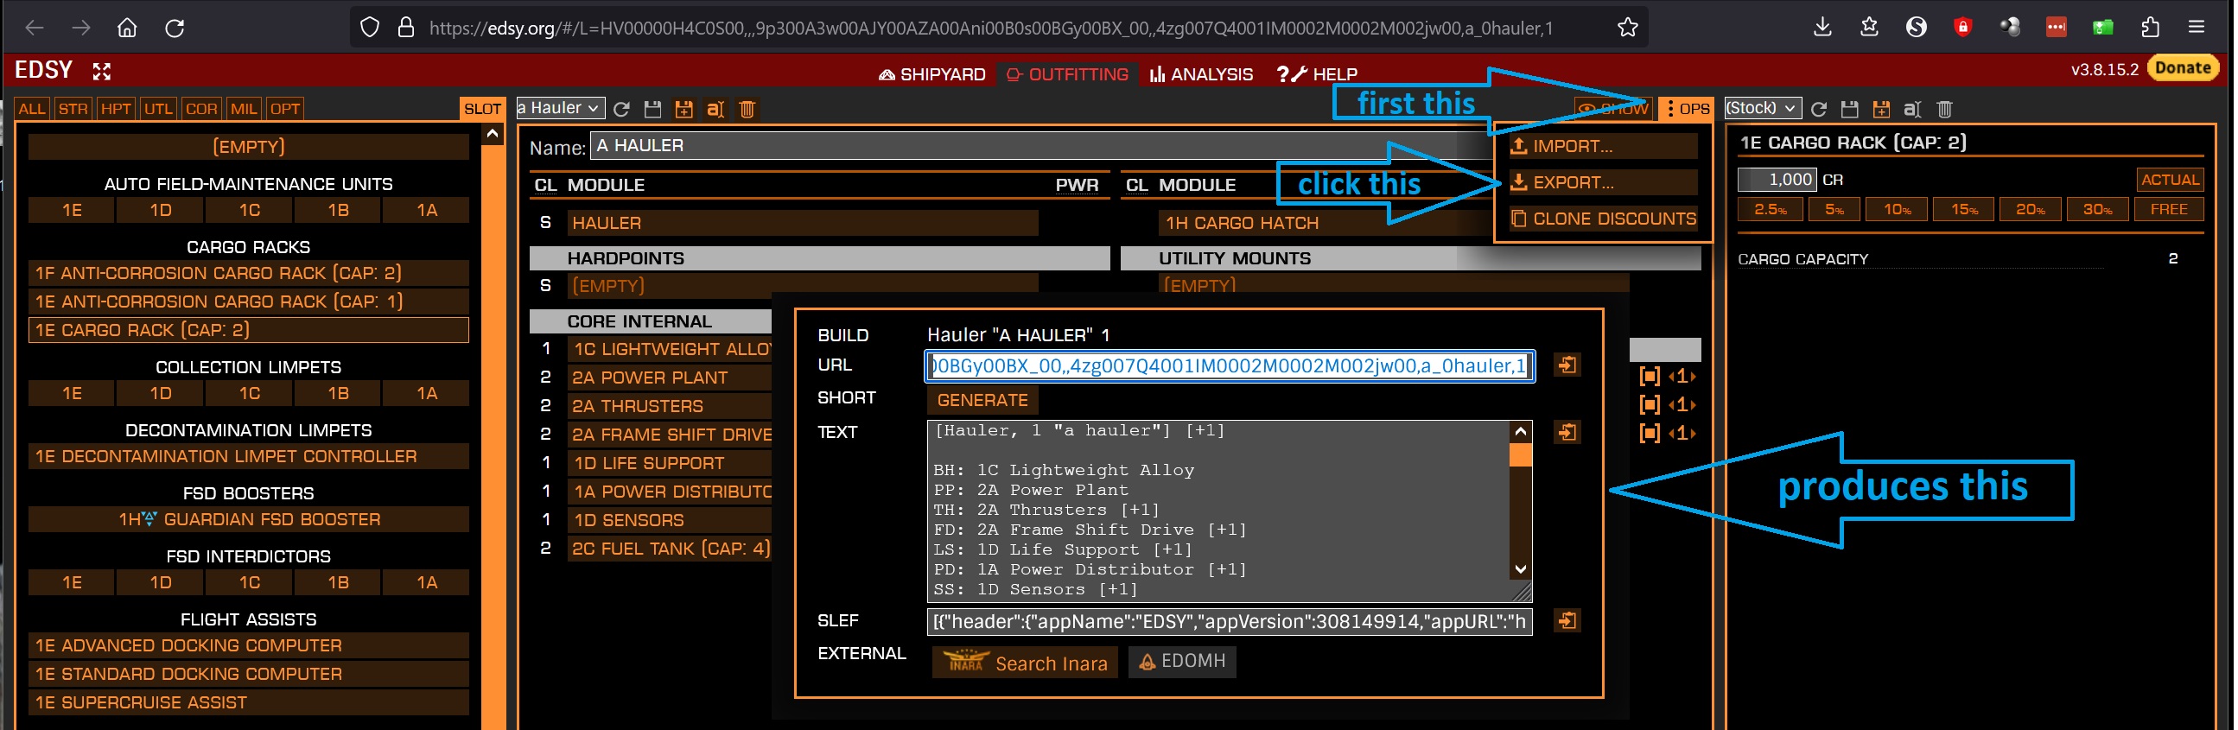The image size is (2238, 730).
Task: Select Guardian FSD Booster module
Action: [x=250, y=521]
